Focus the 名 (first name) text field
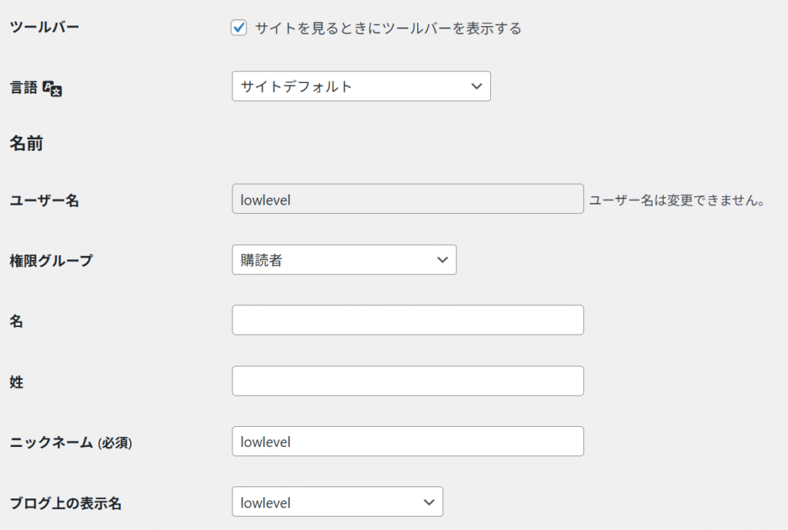788x530 pixels. [x=407, y=320]
